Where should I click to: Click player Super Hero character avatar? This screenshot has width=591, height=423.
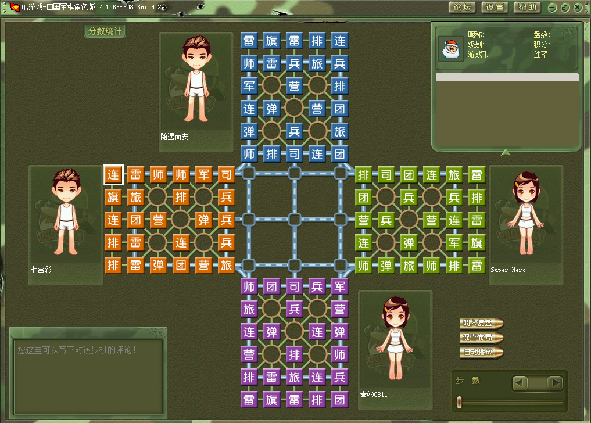[526, 213]
